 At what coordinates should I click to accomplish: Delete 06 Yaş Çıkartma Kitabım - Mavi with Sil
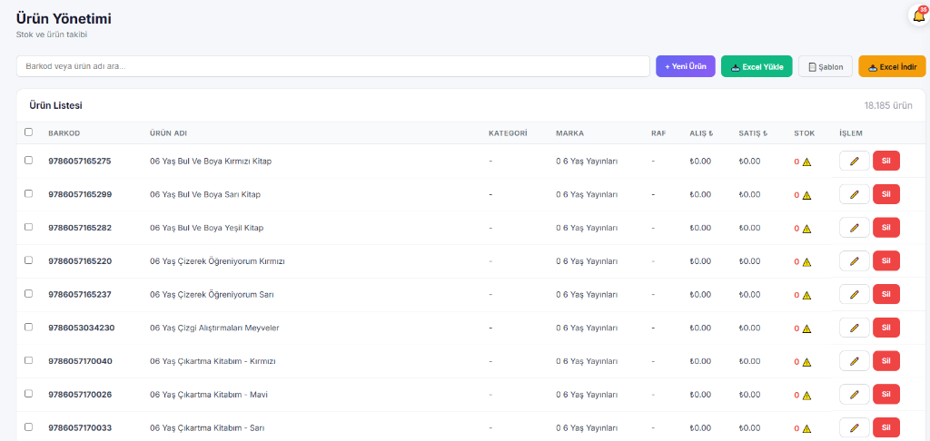[886, 394]
